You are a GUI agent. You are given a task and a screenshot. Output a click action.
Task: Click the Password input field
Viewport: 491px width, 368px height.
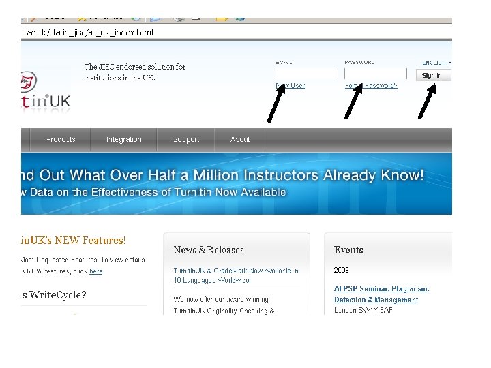[x=376, y=74]
